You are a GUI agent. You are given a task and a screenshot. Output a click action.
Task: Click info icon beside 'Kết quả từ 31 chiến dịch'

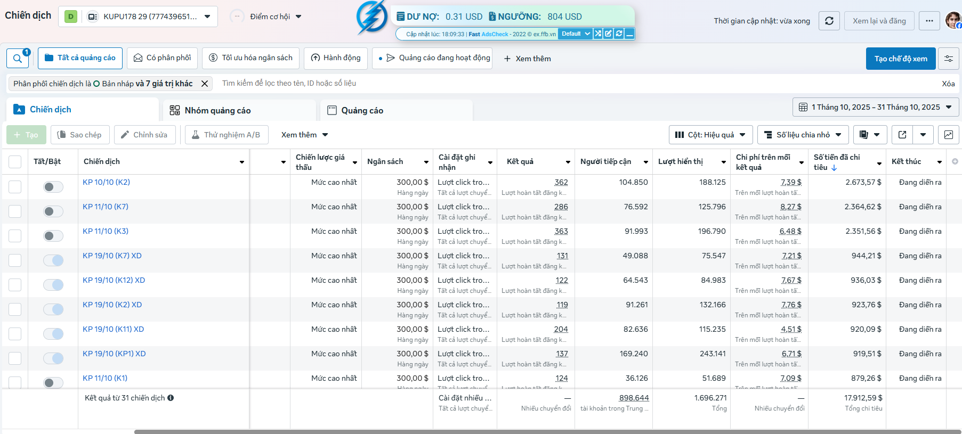point(171,398)
